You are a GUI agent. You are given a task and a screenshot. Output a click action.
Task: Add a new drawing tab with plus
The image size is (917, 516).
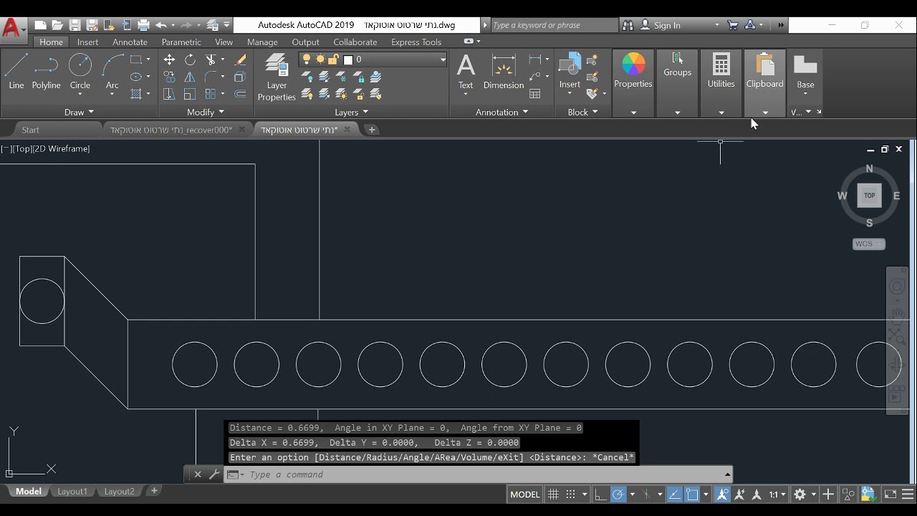pos(371,130)
